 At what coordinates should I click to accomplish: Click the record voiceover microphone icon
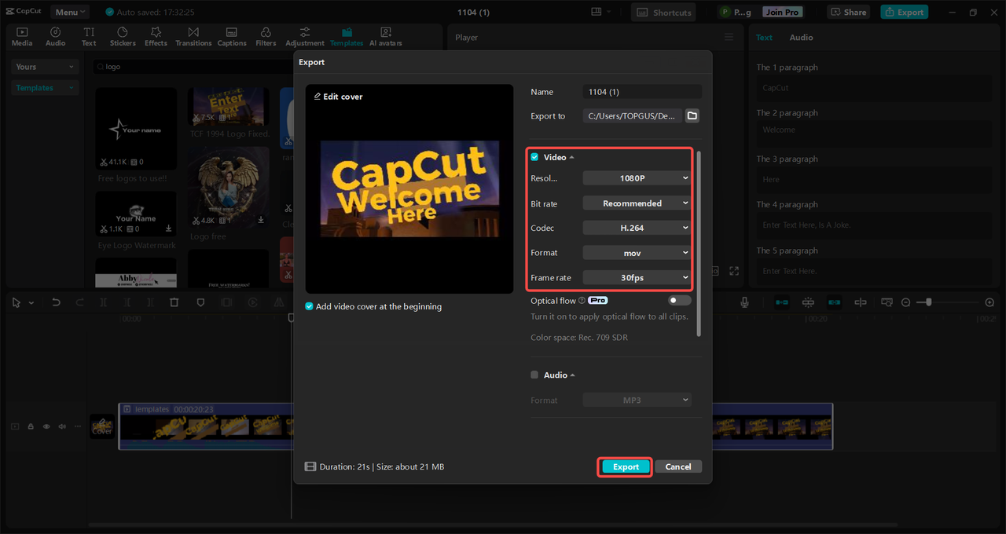[744, 302]
